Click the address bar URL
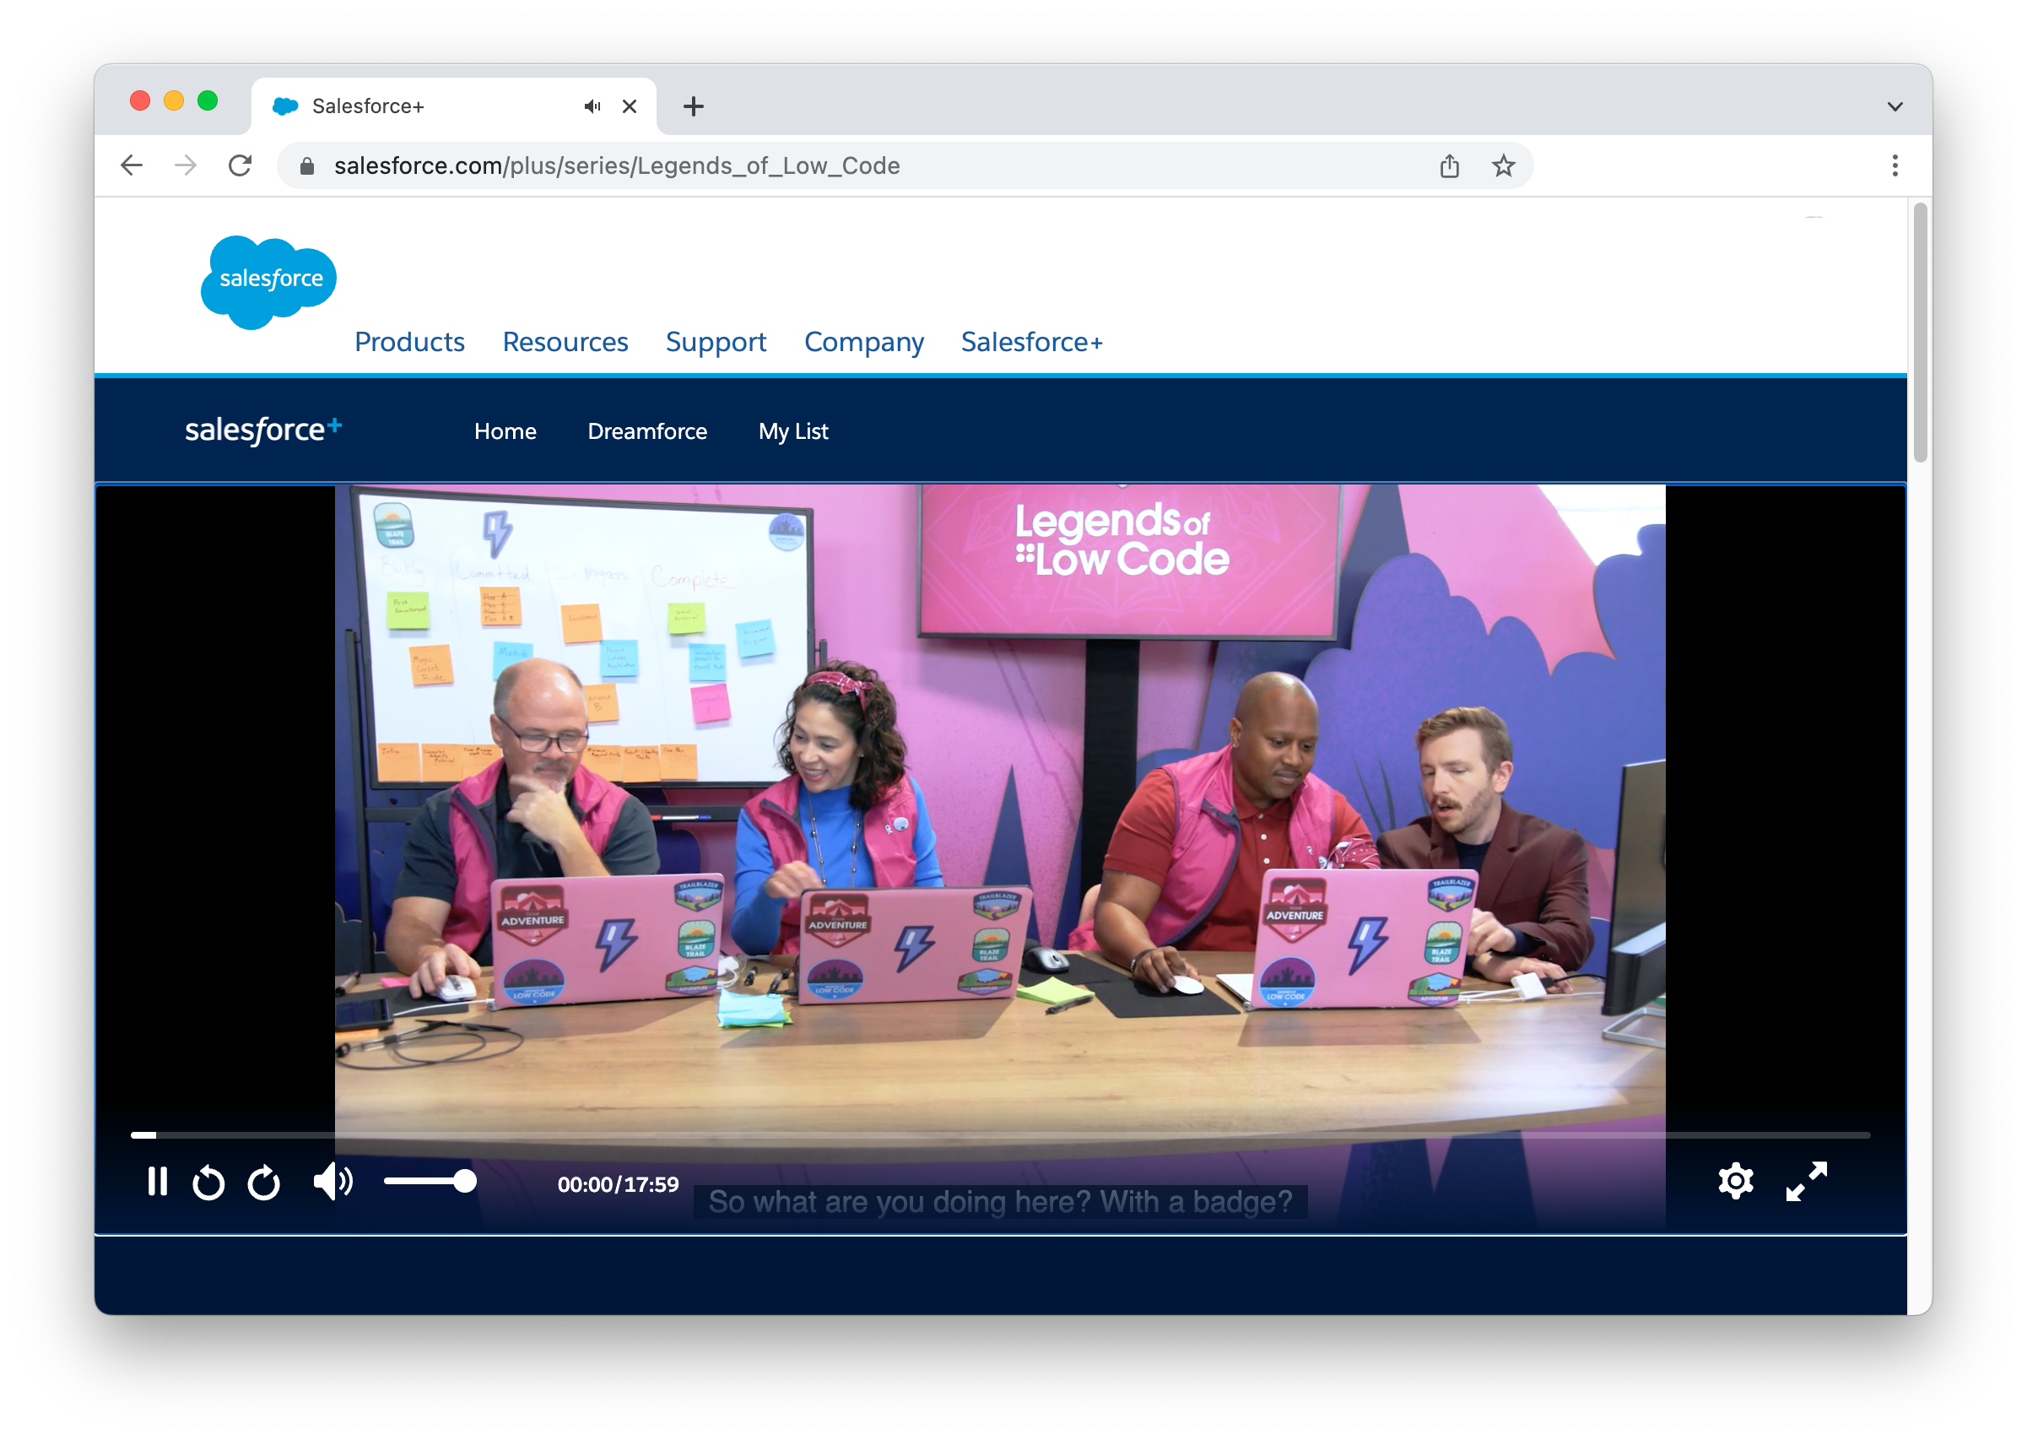Viewport: 2027px width, 1440px height. [617, 165]
